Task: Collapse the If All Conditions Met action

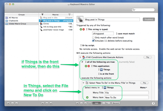Action: [x=80, y=57]
